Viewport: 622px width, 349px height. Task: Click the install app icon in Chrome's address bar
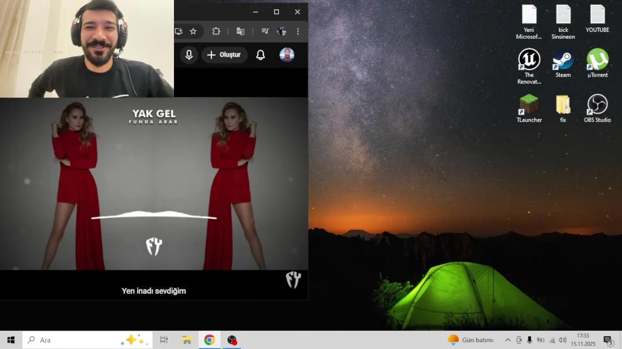(178, 32)
